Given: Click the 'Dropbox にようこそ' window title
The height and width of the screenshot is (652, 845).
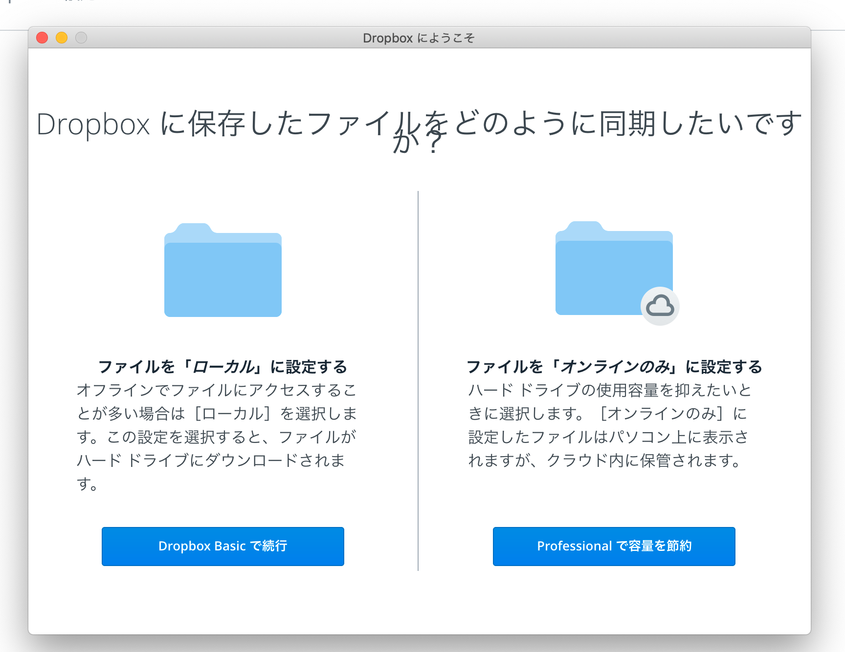Looking at the screenshot, I should tap(419, 38).
